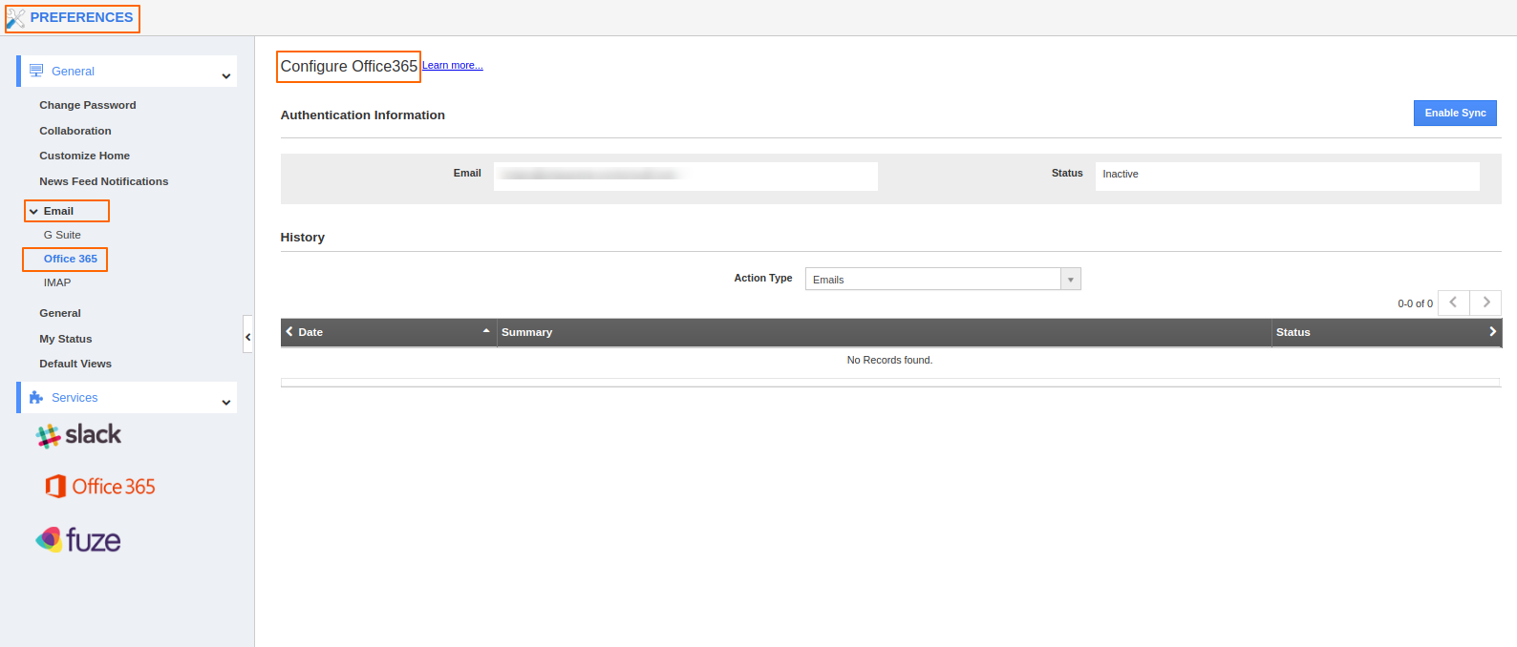Screen dimensions: 1517x647
Task: Click the Enable Sync button
Action: coord(1455,113)
